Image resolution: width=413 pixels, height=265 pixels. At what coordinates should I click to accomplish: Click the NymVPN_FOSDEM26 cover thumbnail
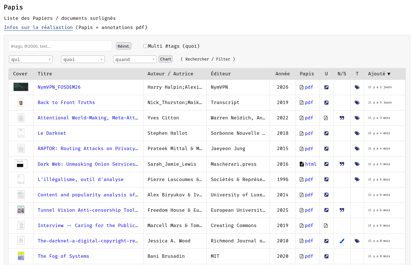(21, 87)
